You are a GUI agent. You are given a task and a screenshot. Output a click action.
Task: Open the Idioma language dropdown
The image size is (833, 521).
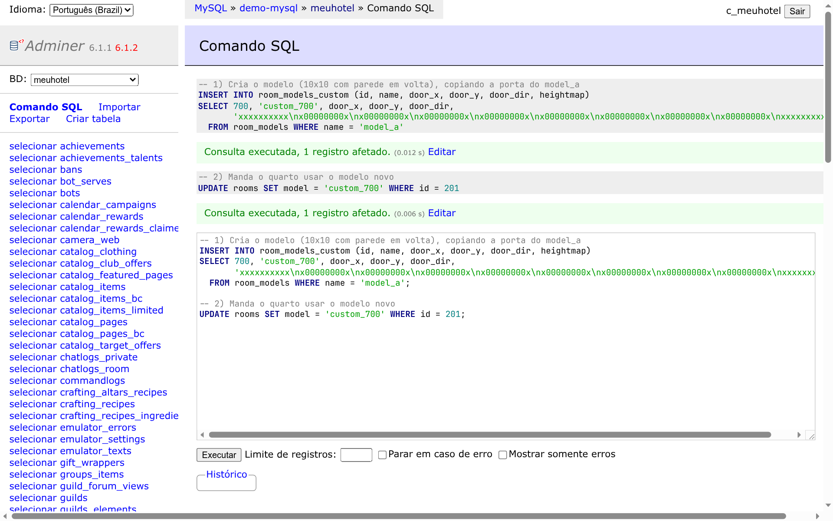pos(92,10)
